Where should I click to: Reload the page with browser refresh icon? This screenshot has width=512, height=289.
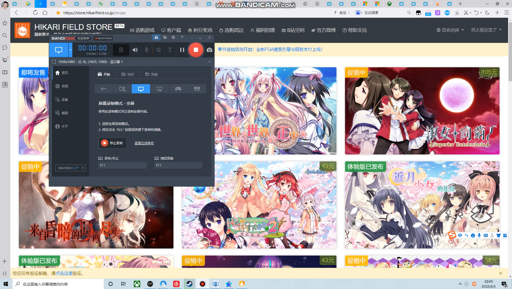point(35,12)
